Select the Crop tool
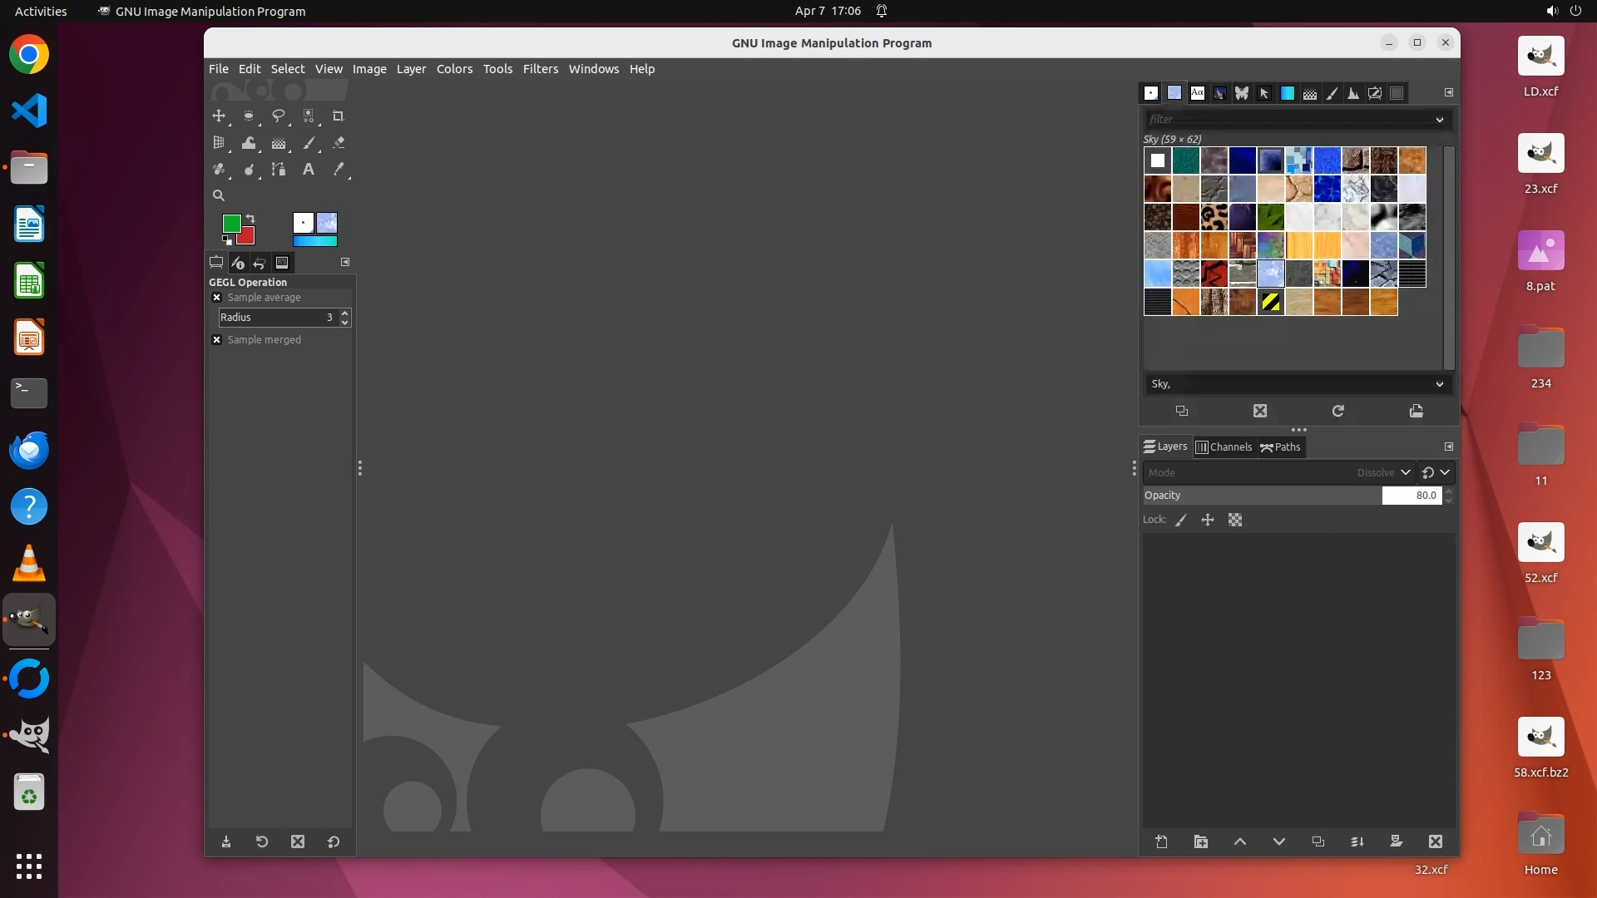 click(338, 116)
